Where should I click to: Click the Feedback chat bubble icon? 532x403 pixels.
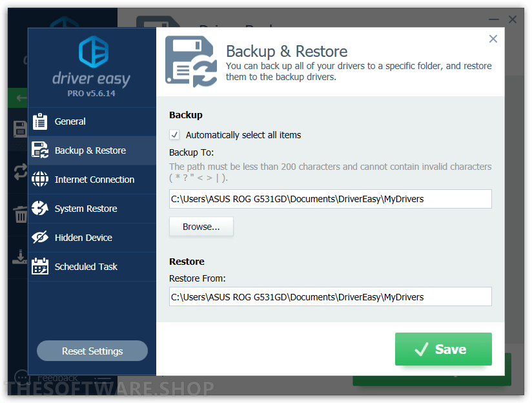(x=22, y=378)
